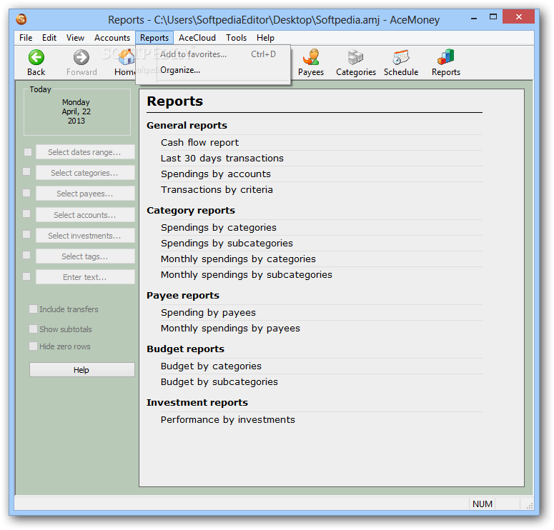Open Cash flow report

point(199,142)
